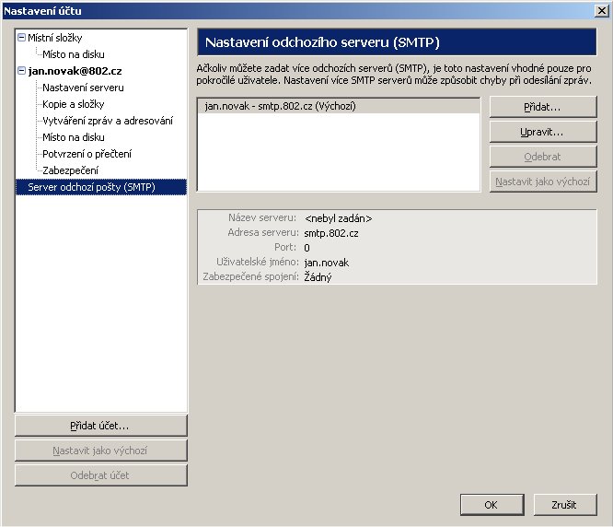Open Zabezpečení settings page

click(x=70, y=170)
